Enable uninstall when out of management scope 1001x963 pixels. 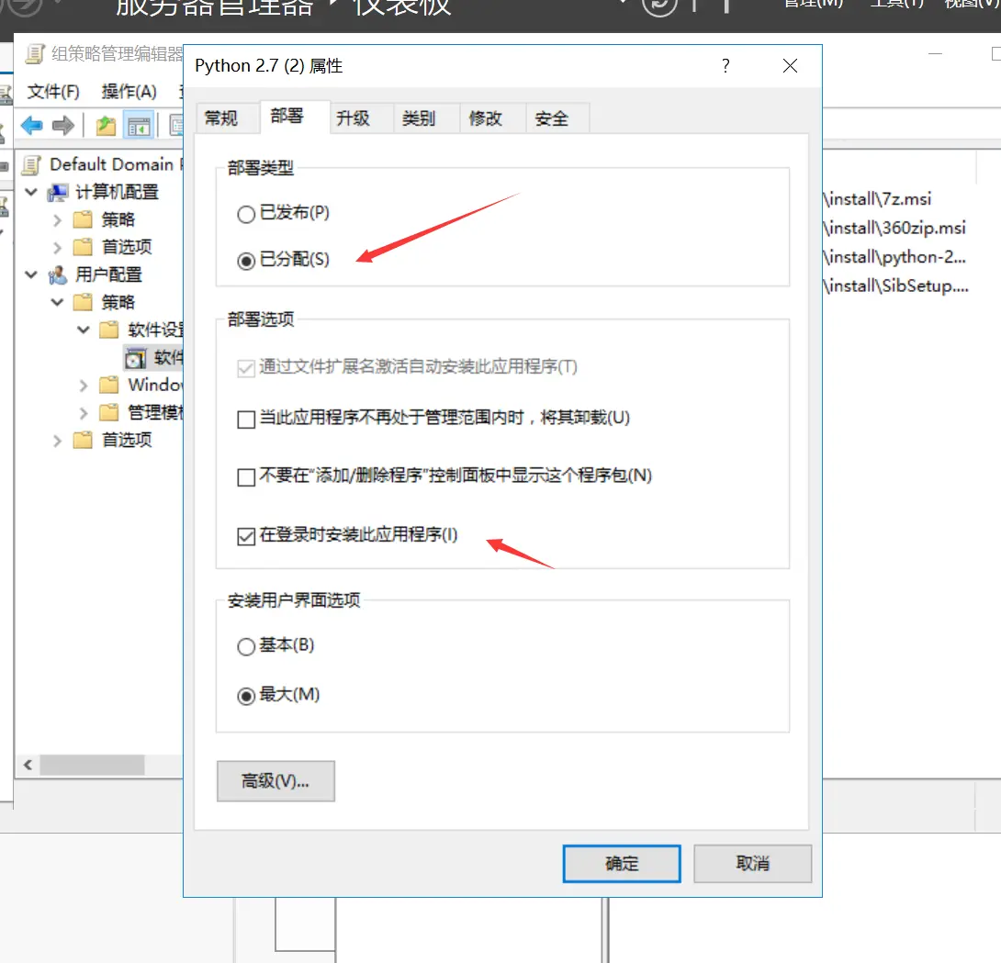(x=246, y=420)
